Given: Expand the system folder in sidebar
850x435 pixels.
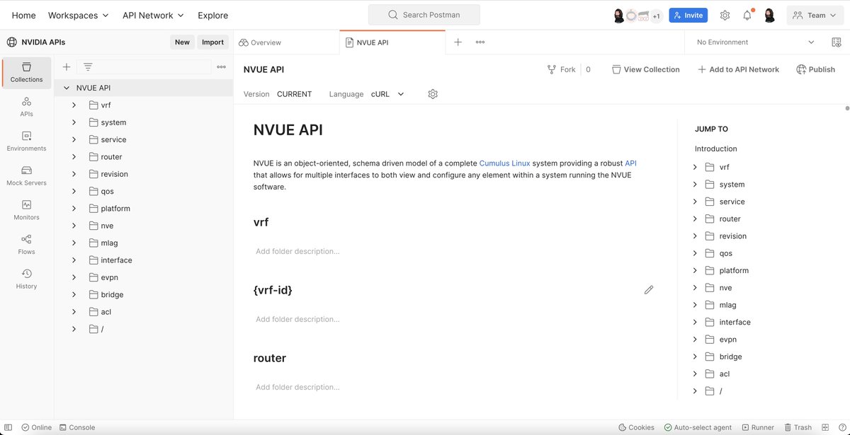Looking at the screenshot, I should (74, 122).
